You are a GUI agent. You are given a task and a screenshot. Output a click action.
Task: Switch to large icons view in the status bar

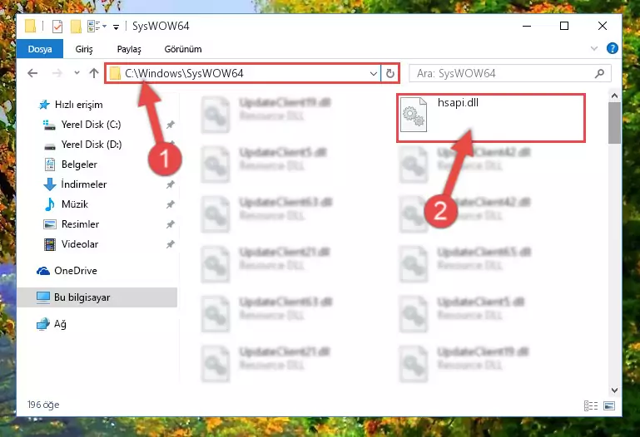click(x=609, y=405)
